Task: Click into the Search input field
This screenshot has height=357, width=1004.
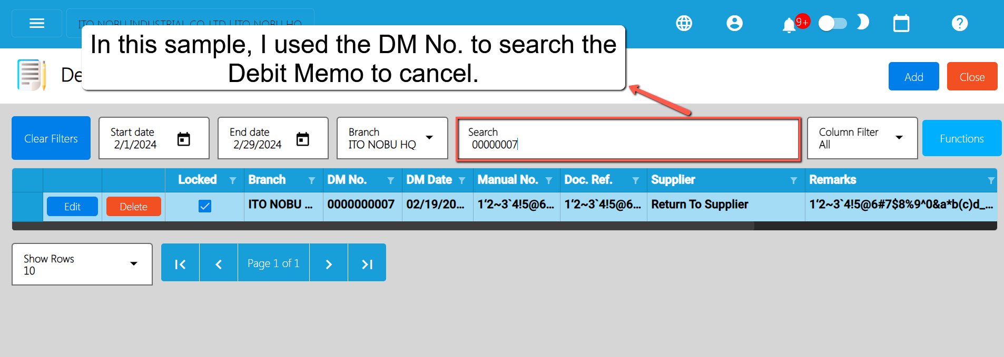Action: [628, 139]
